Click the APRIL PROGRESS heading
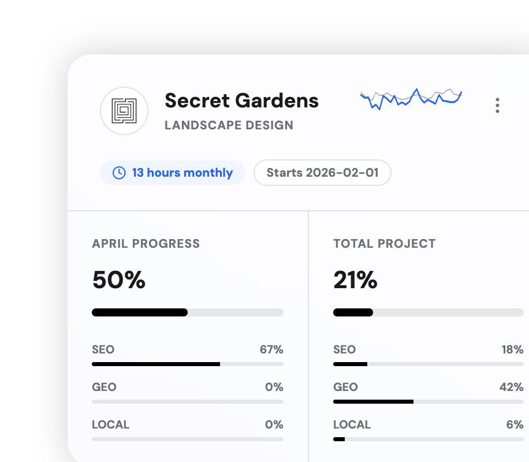529x462 pixels. [146, 244]
